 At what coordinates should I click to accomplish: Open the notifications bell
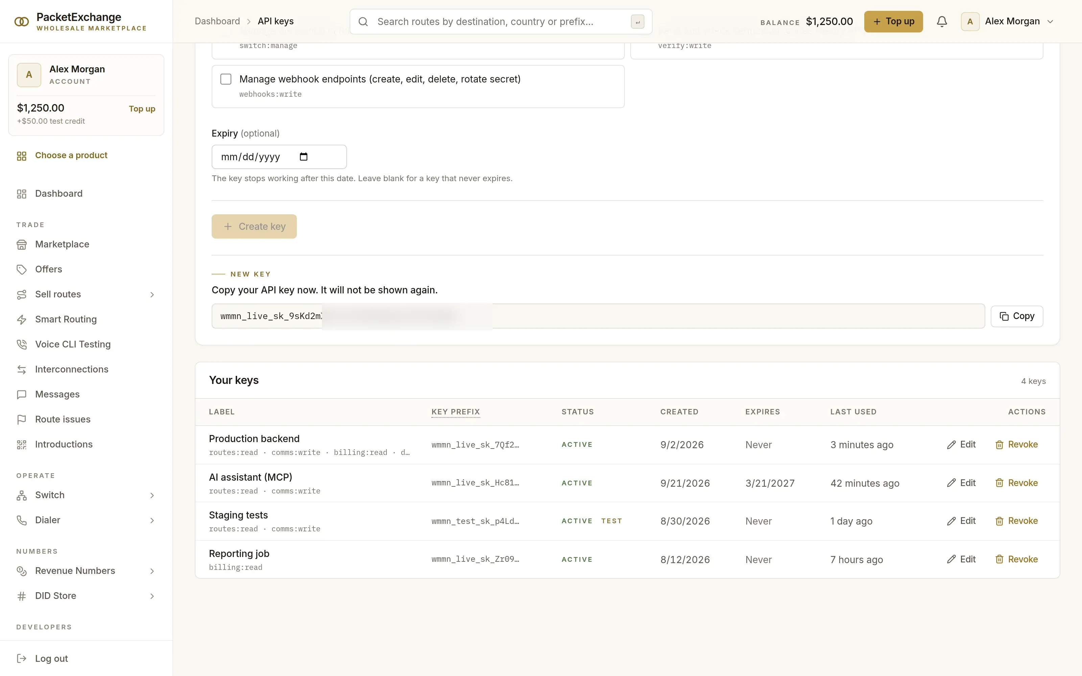pos(942,21)
